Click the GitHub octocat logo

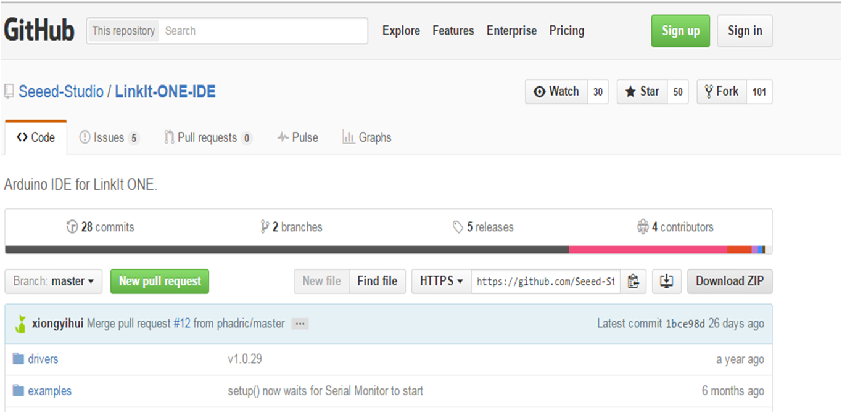[x=38, y=30]
